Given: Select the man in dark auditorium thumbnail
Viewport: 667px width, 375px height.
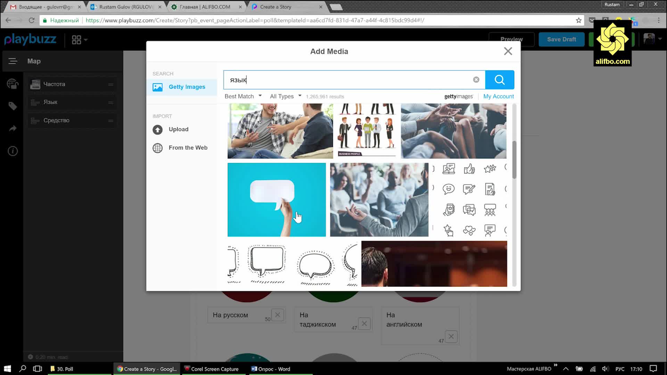Looking at the screenshot, I should (434, 264).
